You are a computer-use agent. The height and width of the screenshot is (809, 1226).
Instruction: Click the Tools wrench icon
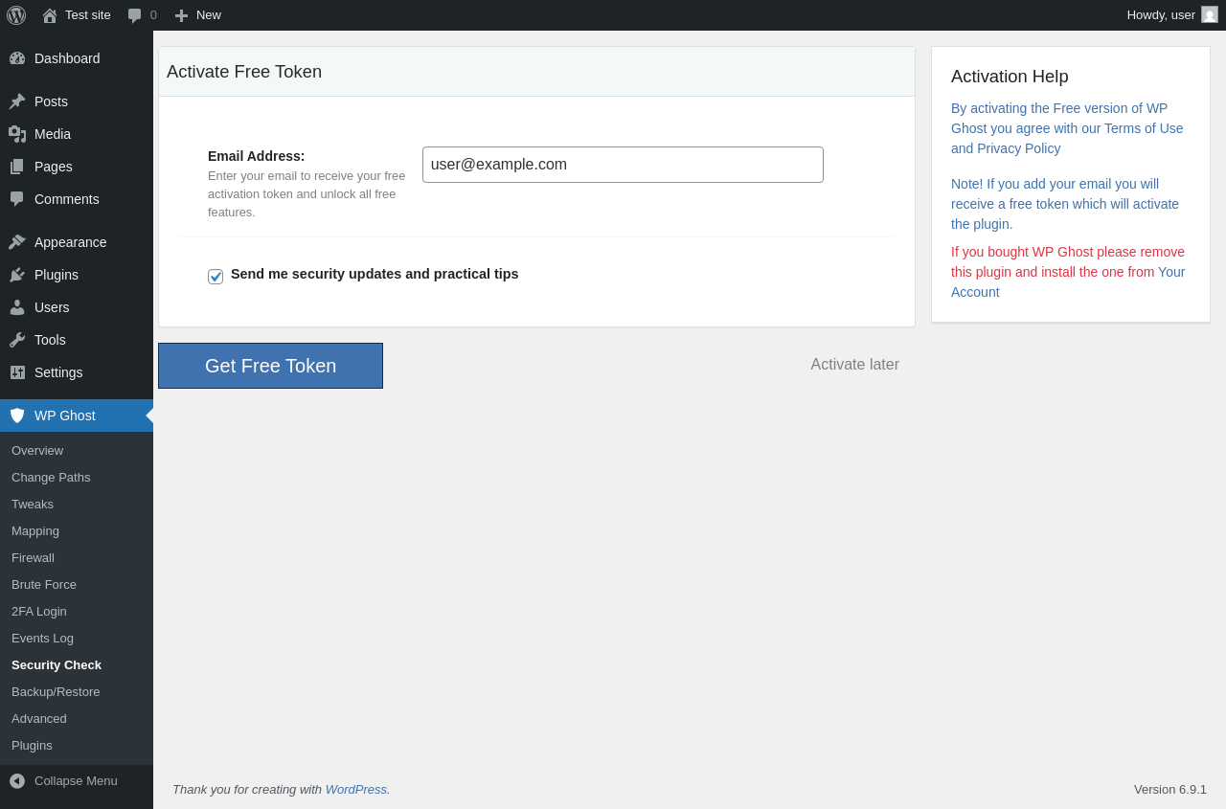point(17,340)
